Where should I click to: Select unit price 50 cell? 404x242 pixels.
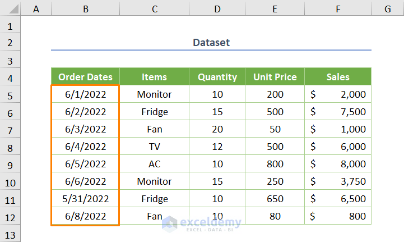click(x=275, y=129)
